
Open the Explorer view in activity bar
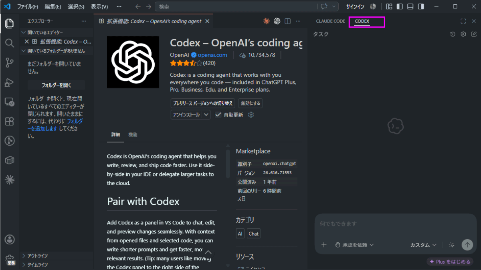point(10,23)
